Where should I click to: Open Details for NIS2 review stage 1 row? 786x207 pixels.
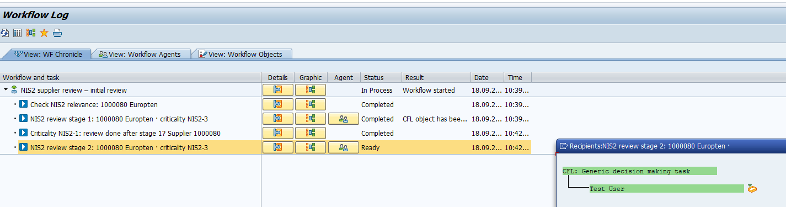coord(277,119)
